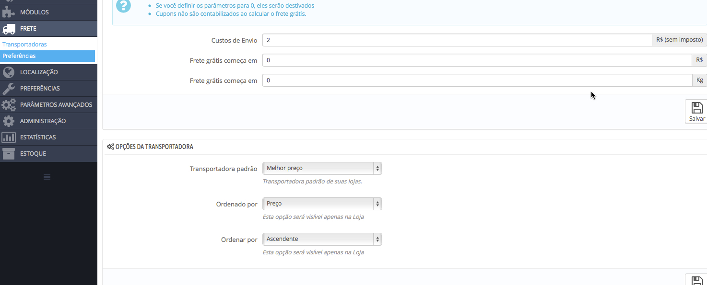Screen dimensions: 707x285
Task: Open the Módulos menu
Action: 48,12
